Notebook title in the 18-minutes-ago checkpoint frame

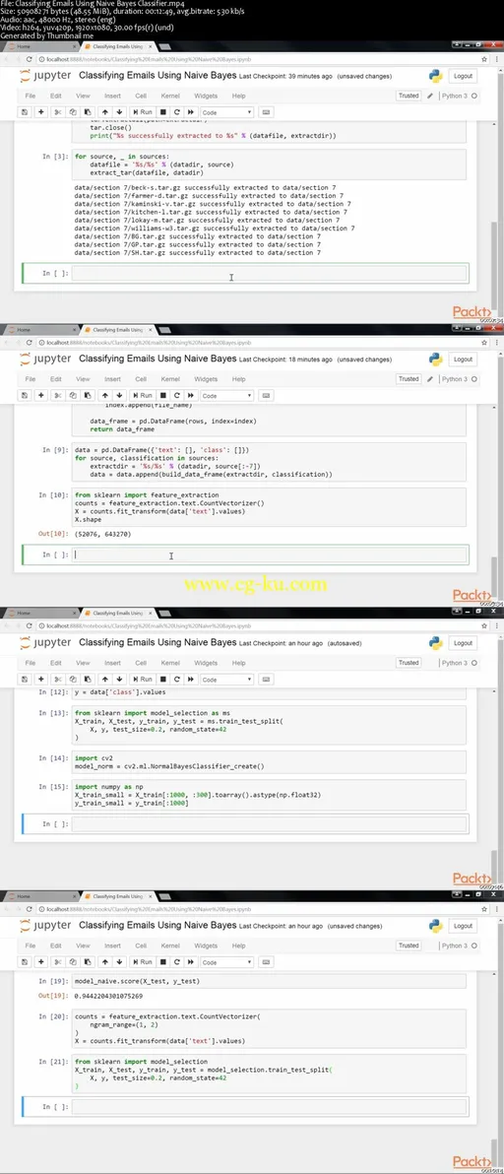point(157,359)
